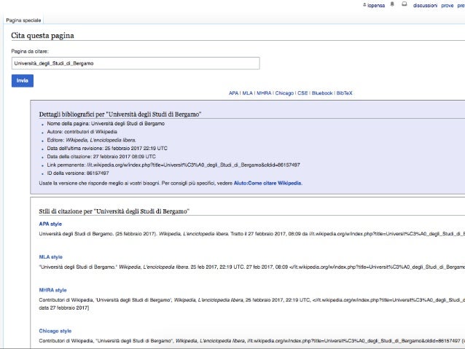Click the MLA style heading link
Image resolution: width=465 pixels, height=349 pixels.
51,256
